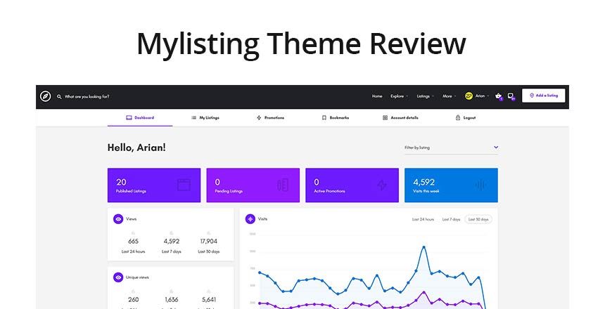The width and height of the screenshot is (605, 309).
Task: Click the Unique views eye icon
Action: pos(118,277)
